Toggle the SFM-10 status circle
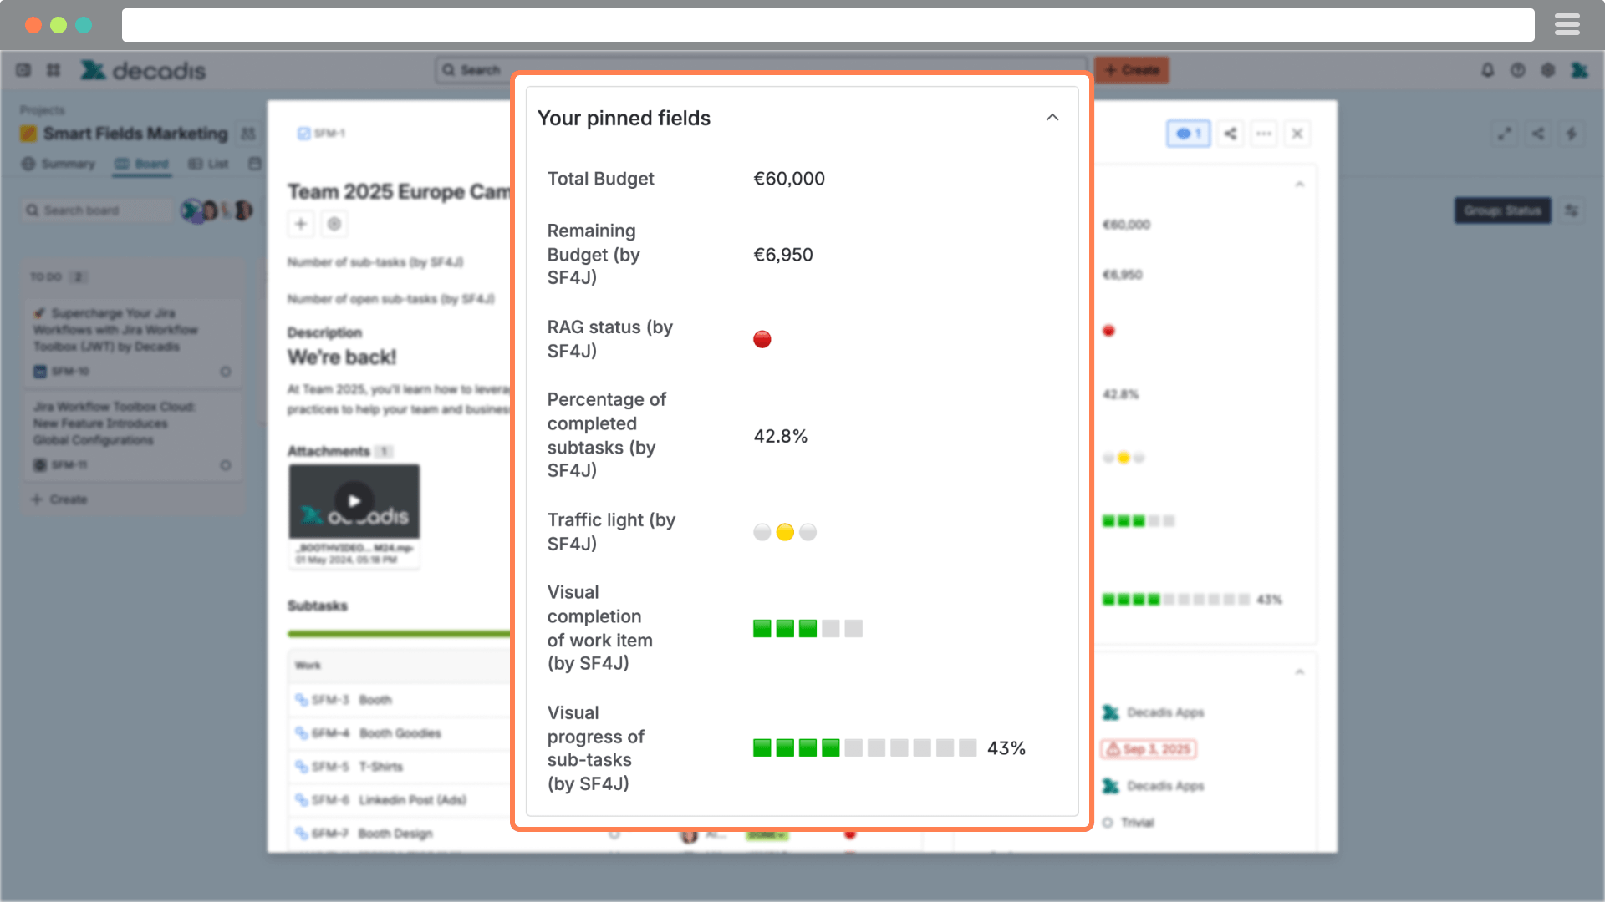1605x902 pixels. pyautogui.click(x=225, y=372)
